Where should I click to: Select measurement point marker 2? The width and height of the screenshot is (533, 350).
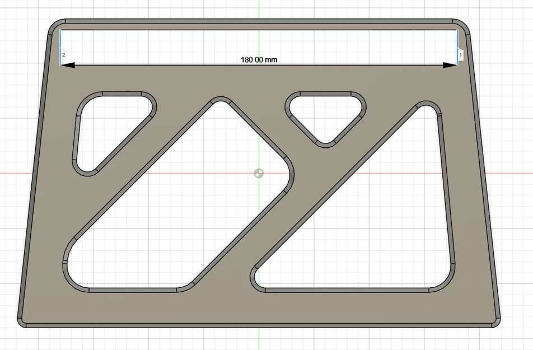(64, 55)
